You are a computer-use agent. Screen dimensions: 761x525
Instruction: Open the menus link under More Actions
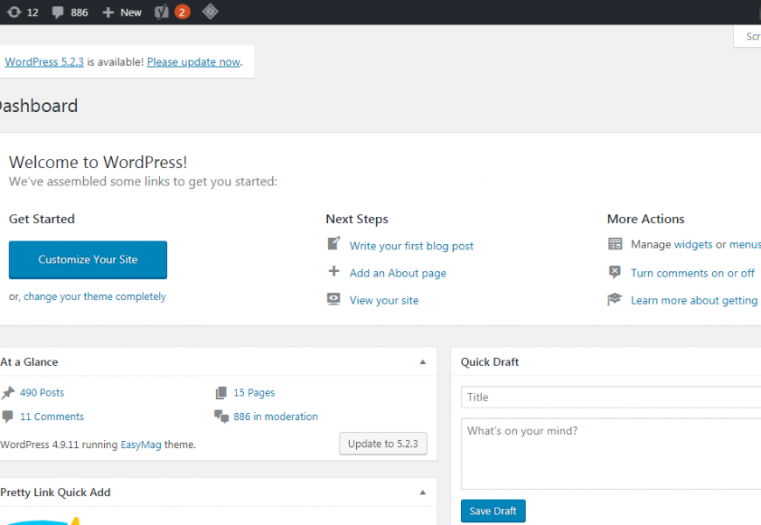(745, 244)
